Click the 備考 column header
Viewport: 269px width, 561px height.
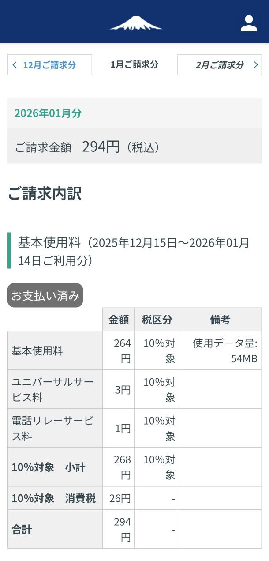coord(220,320)
